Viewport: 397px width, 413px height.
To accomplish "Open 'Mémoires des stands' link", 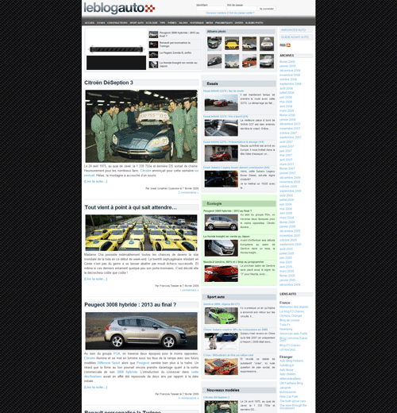I will click(294, 307).
